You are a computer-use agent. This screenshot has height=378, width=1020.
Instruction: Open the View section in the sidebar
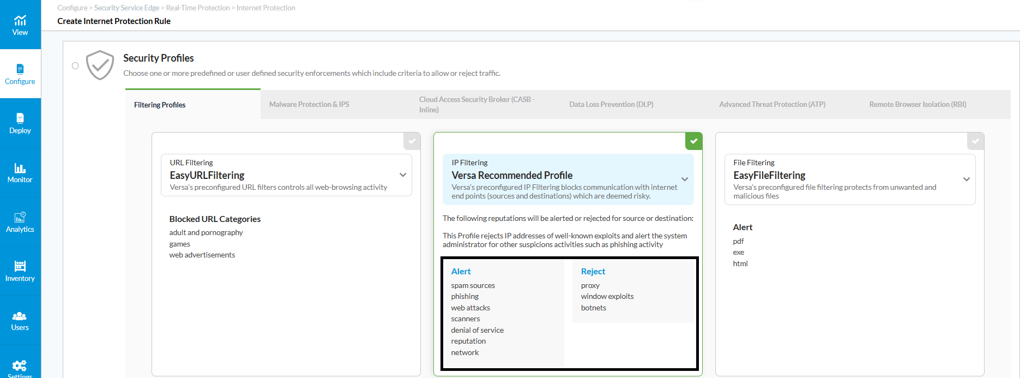20,25
